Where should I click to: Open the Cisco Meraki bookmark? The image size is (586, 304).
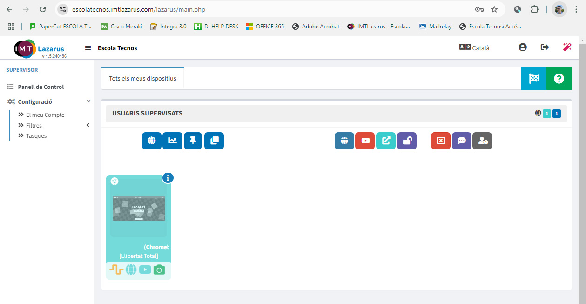(121, 27)
